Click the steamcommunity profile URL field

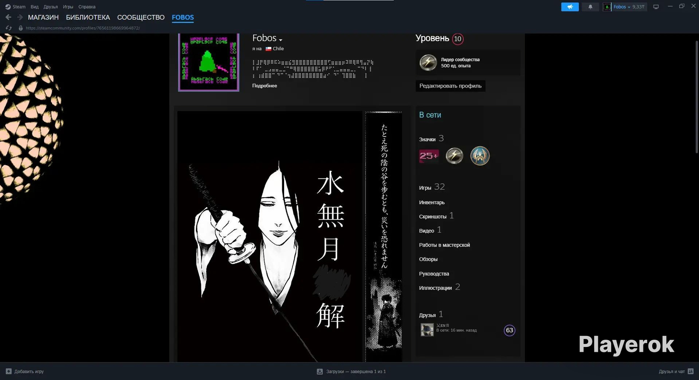83,28
